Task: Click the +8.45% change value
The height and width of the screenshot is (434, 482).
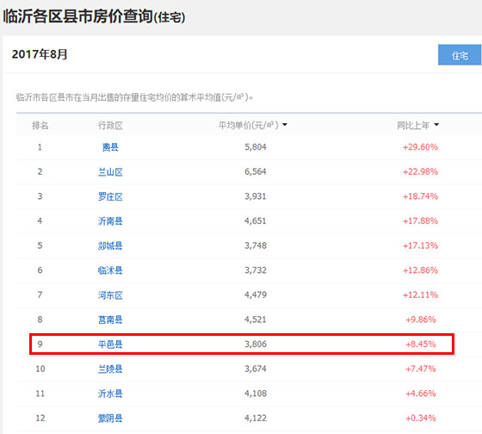Action: (x=421, y=344)
